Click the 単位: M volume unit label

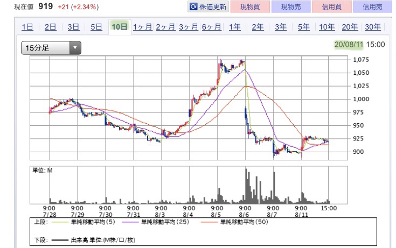(x=43, y=171)
